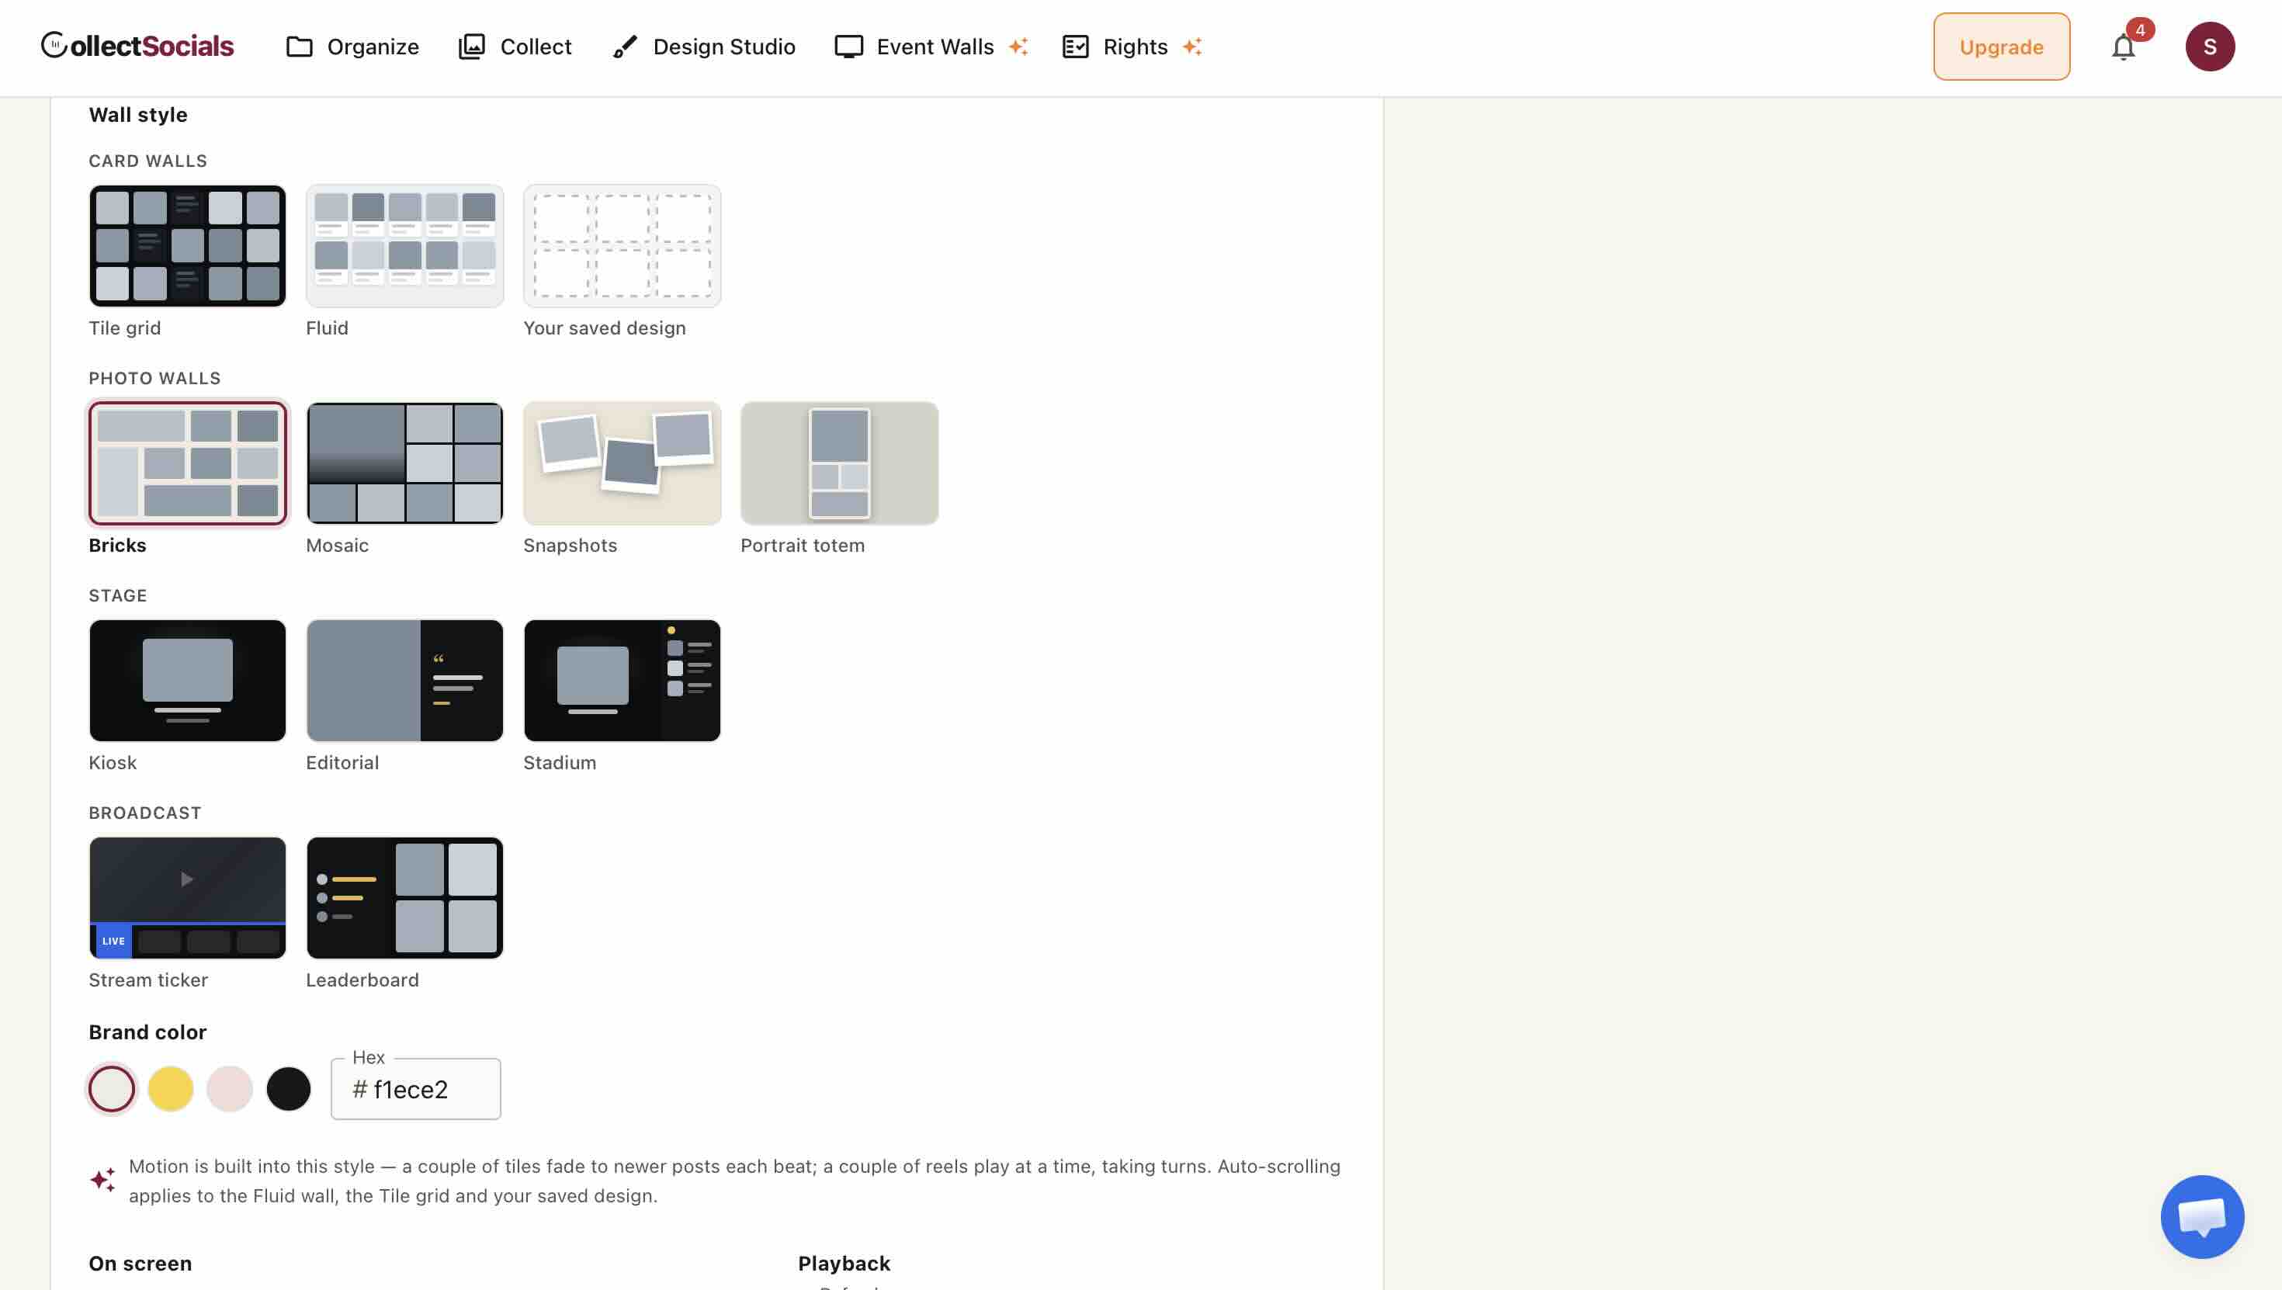Click the Event Walls monitor icon

848,47
